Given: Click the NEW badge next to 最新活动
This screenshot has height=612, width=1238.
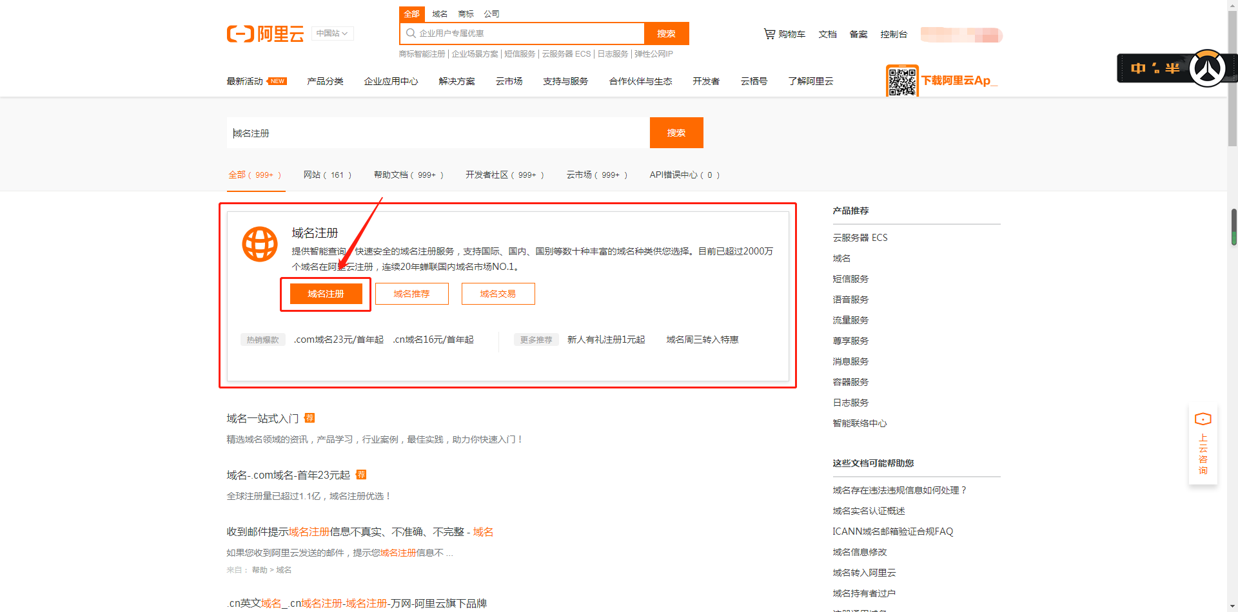Looking at the screenshot, I should point(277,81).
